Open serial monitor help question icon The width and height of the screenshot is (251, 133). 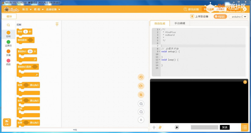pos(245,82)
